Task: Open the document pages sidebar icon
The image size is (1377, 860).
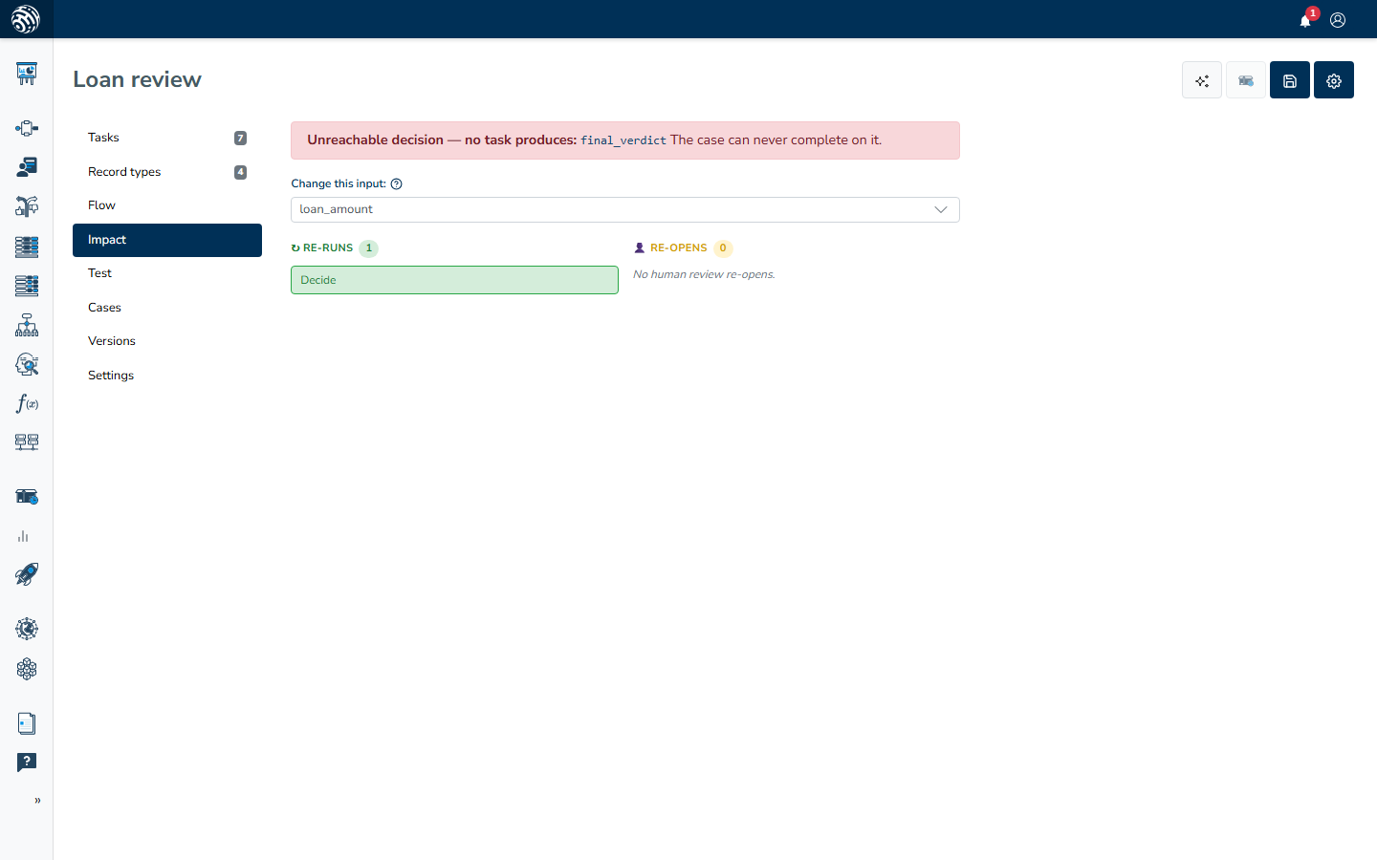Action: coord(27,723)
